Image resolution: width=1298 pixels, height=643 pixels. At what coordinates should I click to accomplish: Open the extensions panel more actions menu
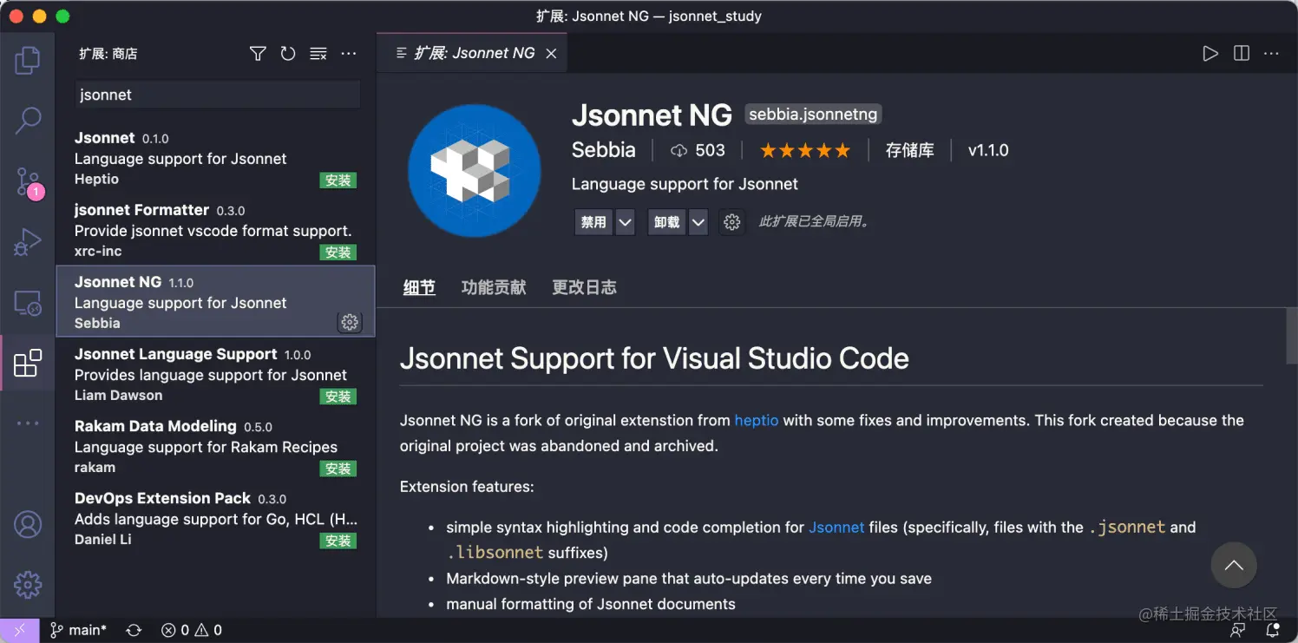click(349, 53)
